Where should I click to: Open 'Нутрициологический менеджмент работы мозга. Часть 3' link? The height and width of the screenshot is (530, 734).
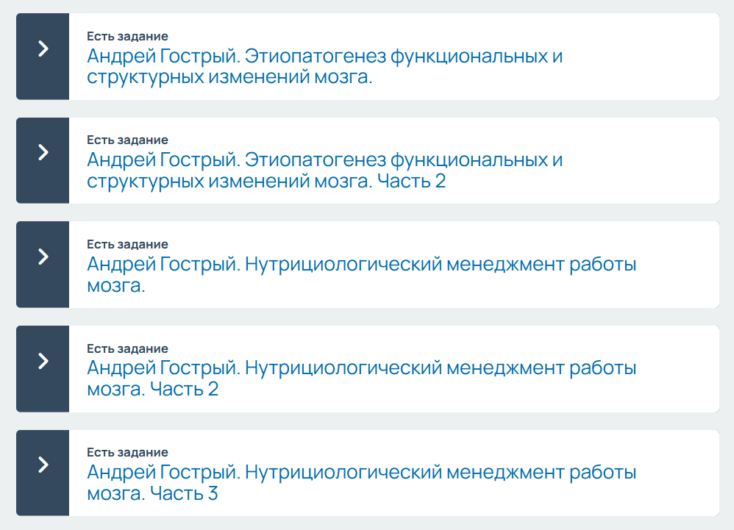[361, 482]
